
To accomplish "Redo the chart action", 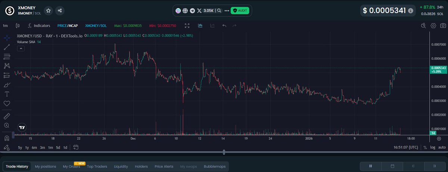I will tap(234, 26).
